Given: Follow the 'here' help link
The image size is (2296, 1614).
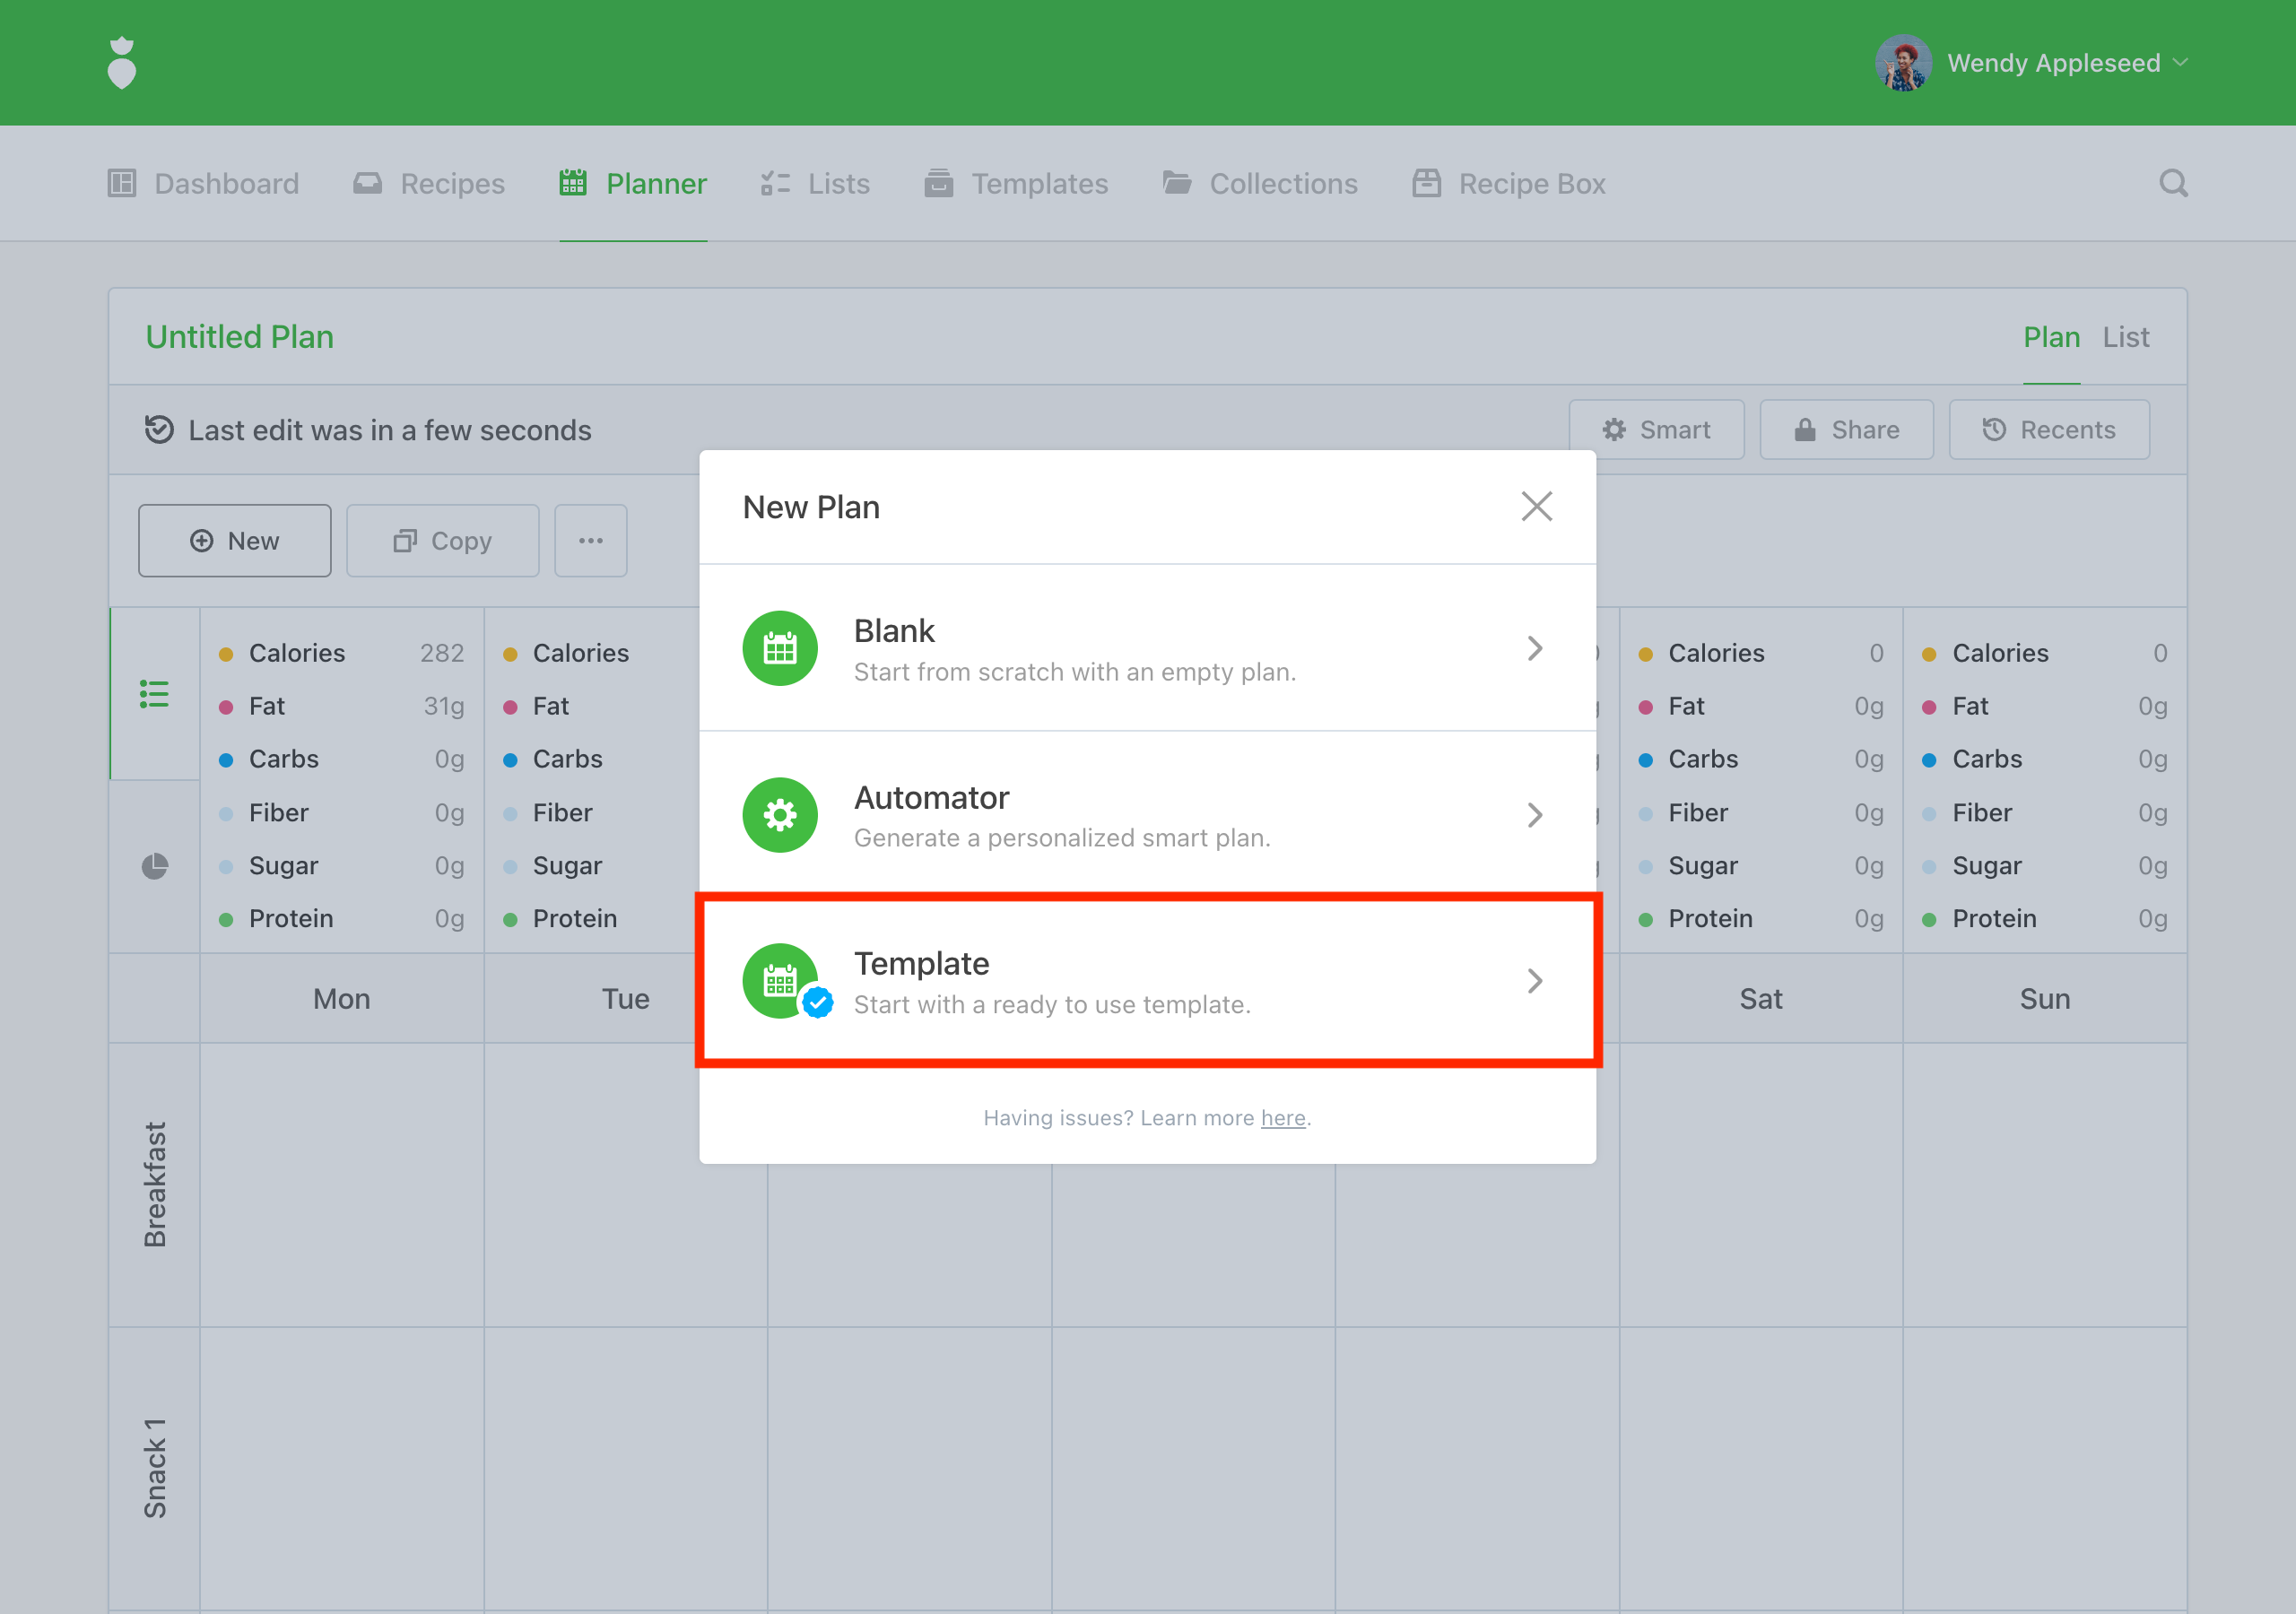Looking at the screenshot, I should [x=1283, y=1118].
